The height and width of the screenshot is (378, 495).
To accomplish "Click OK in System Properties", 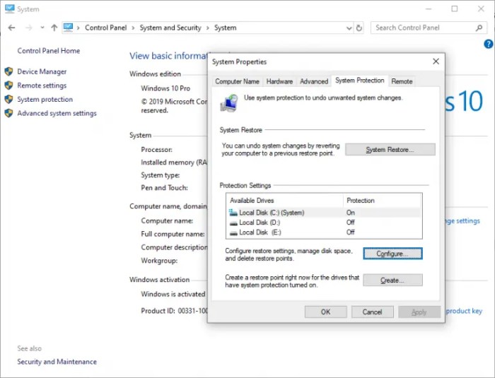I will click(x=325, y=312).
